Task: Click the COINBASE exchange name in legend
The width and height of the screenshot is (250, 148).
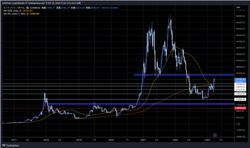Action: tap(35, 8)
